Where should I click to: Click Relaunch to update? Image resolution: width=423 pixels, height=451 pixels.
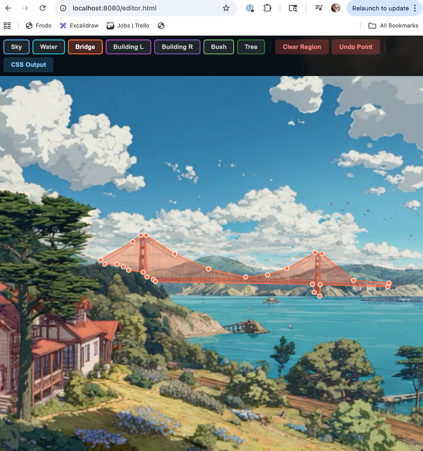pos(381,8)
